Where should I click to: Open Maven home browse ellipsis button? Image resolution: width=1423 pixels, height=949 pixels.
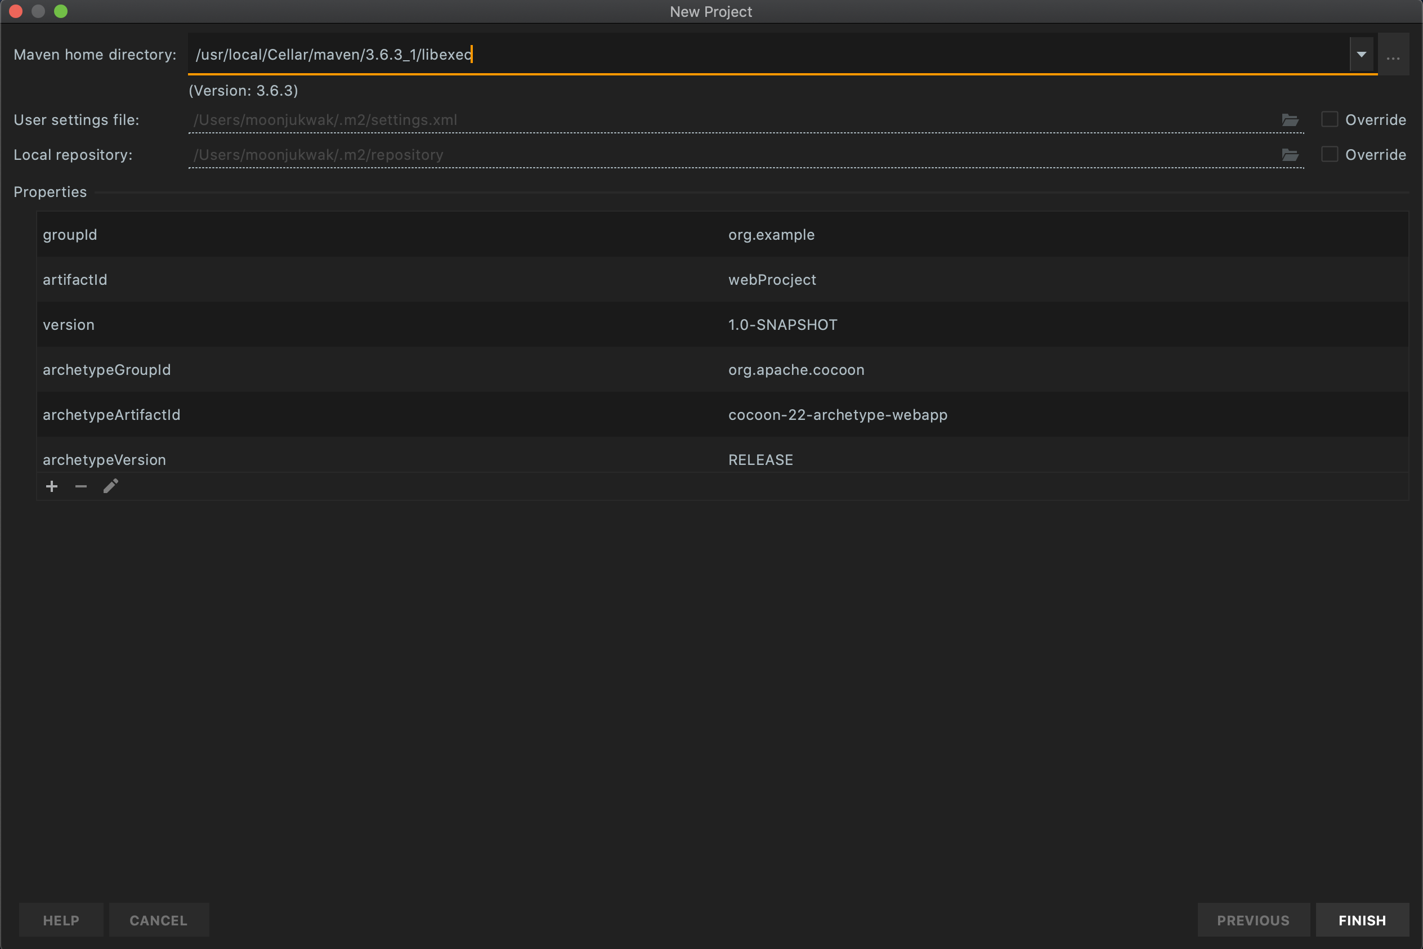(1393, 55)
